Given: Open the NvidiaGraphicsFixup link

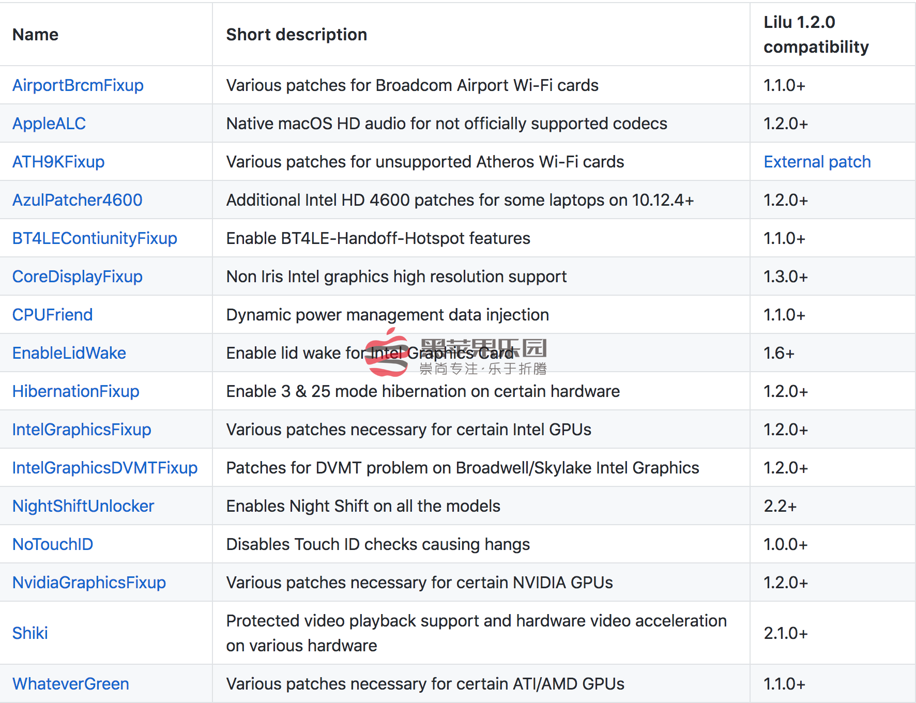Looking at the screenshot, I should coord(89,583).
